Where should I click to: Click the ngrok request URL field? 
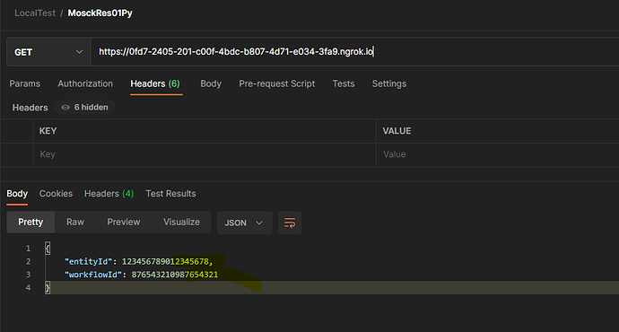(x=355, y=52)
